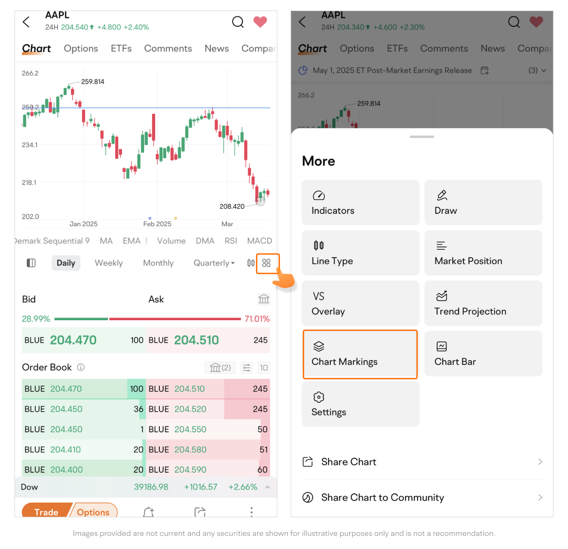This screenshot has height=549, width=568.
Task: Click the candlestick line type icon
Action: 251,263
